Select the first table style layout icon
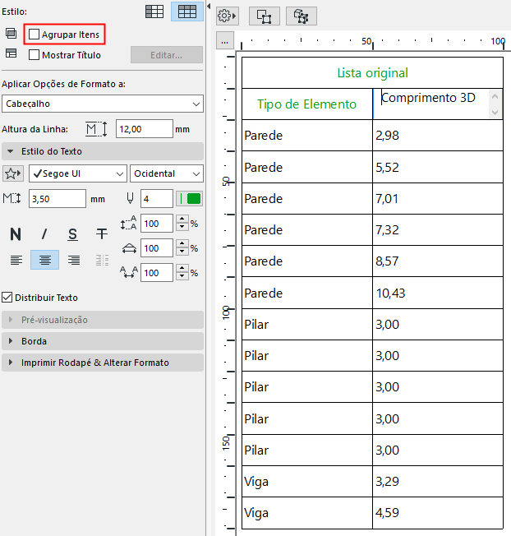The width and height of the screenshot is (511, 536). (154, 12)
